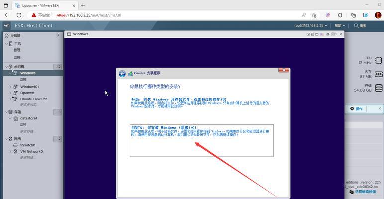The width and height of the screenshot is (384, 199).
Task: Close the Windows 安装程序 setup dialog
Action: (x=284, y=70)
